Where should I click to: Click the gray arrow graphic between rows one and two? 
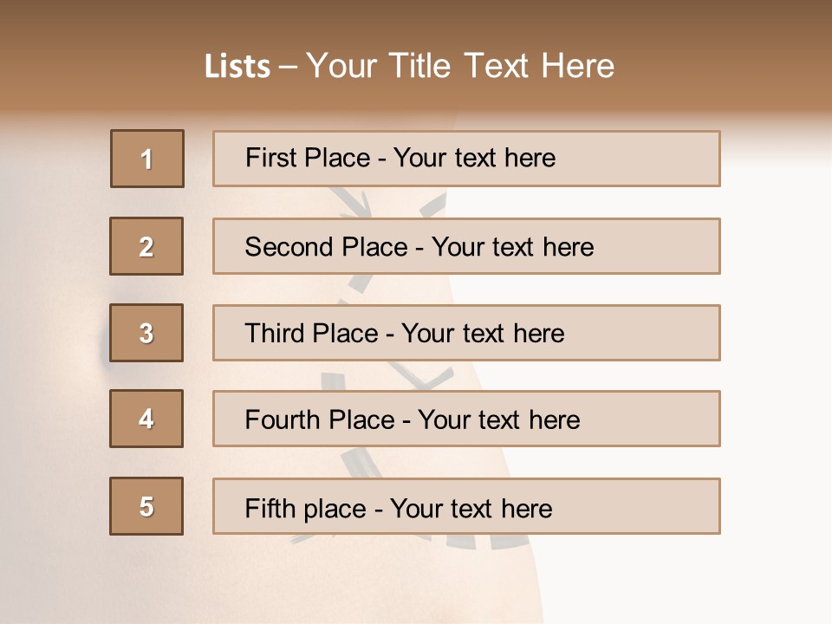click(x=357, y=204)
